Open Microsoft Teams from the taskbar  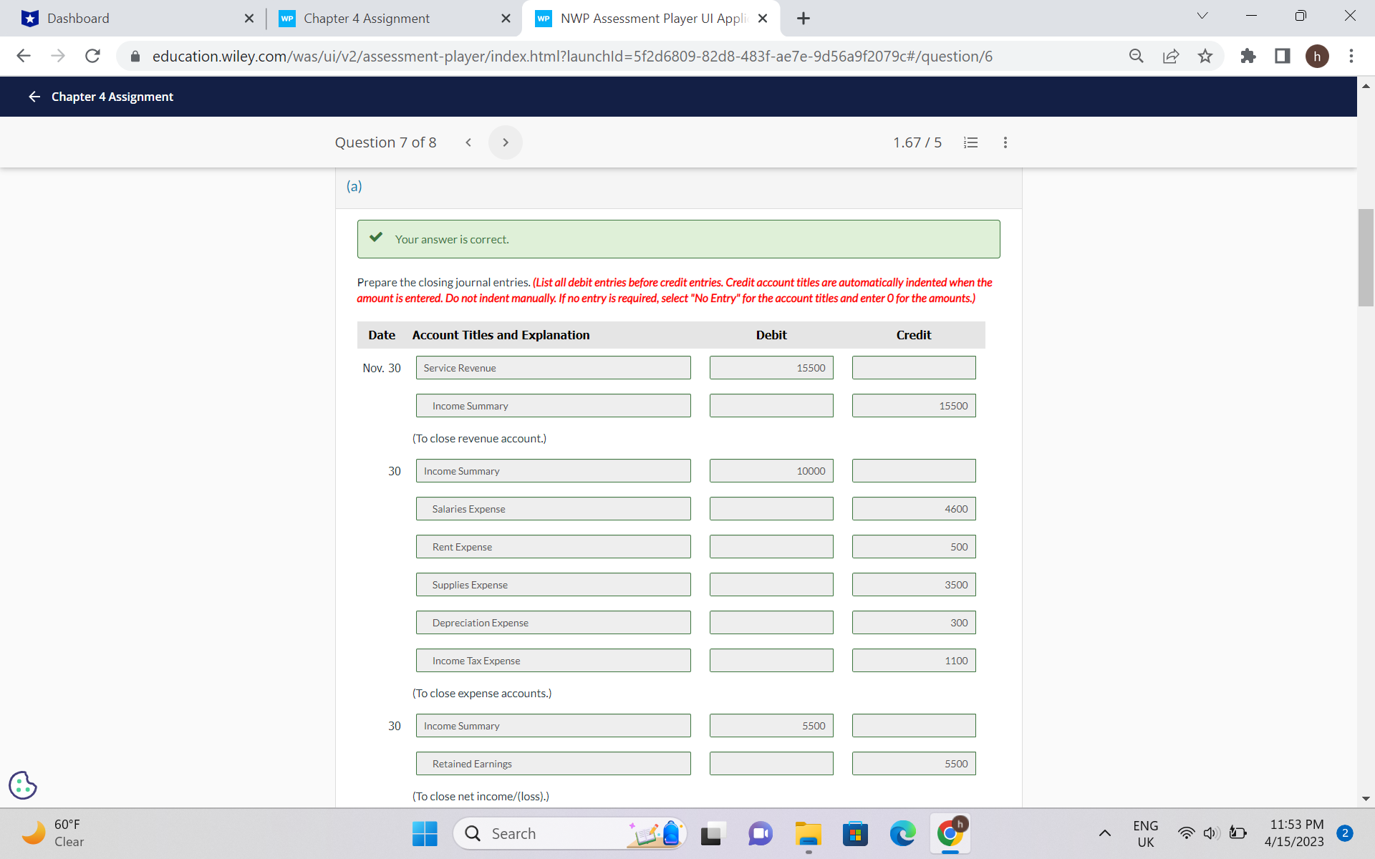point(760,833)
